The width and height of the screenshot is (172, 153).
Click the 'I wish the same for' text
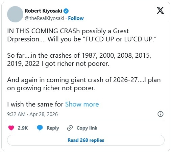(35, 104)
